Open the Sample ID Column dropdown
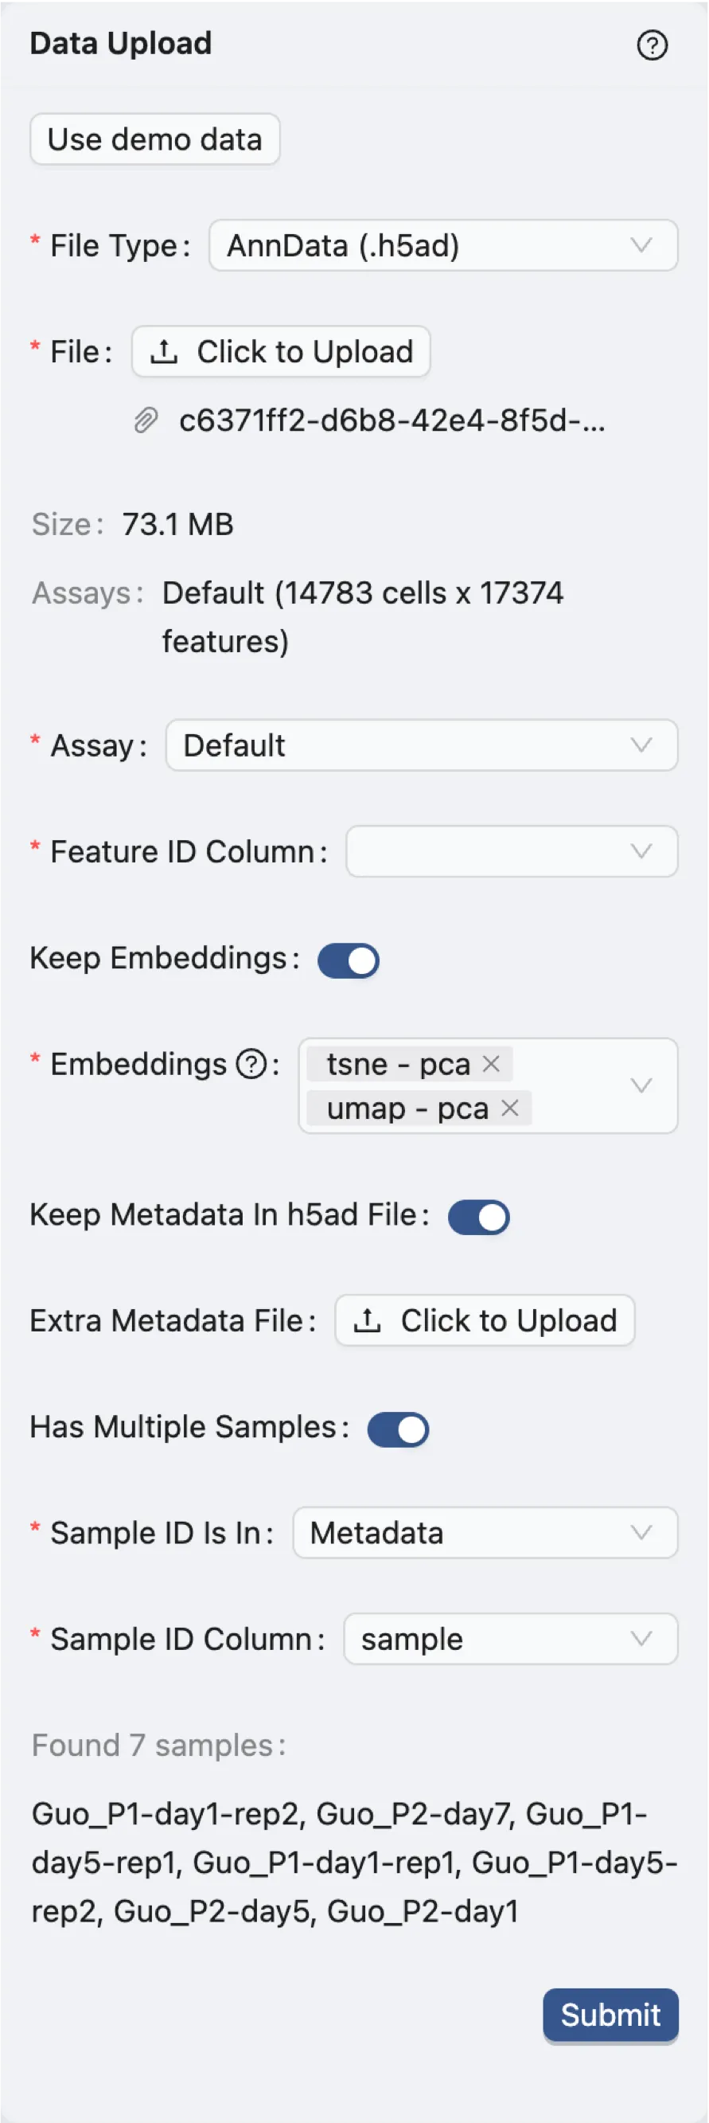The height and width of the screenshot is (2123, 709). (x=510, y=1638)
